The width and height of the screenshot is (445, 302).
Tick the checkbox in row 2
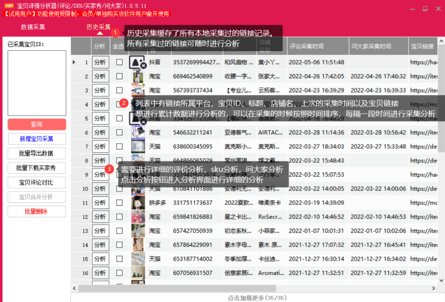(119, 77)
